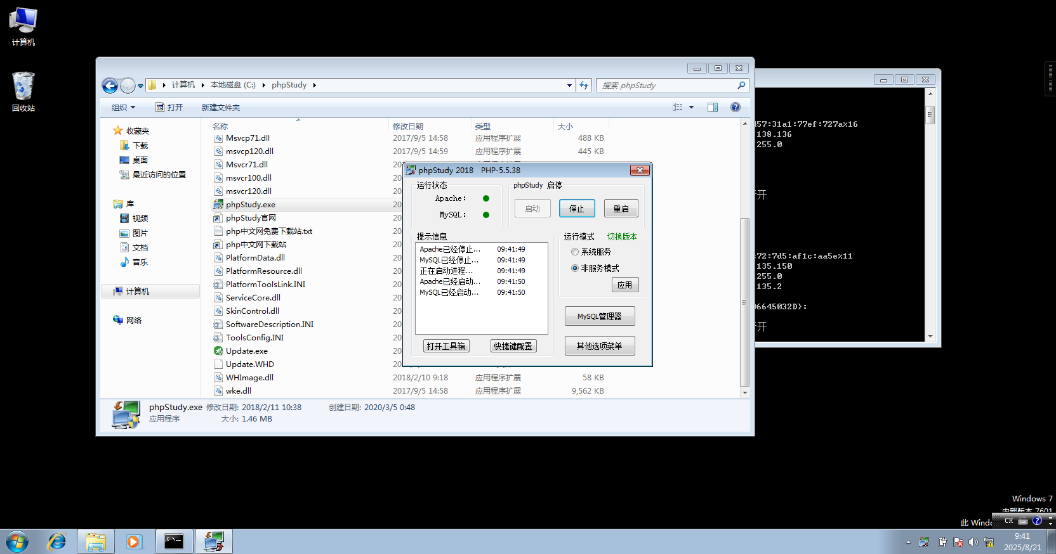The image size is (1056, 554).
Task: Click the 应用 button for run mode
Action: [x=625, y=285]
